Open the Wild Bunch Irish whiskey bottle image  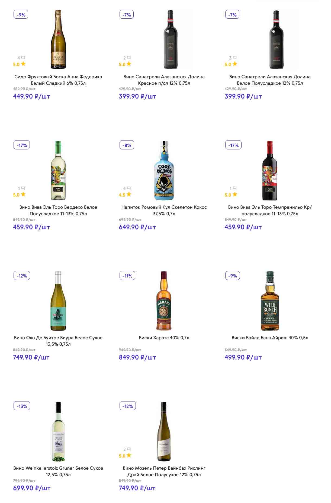270,301
